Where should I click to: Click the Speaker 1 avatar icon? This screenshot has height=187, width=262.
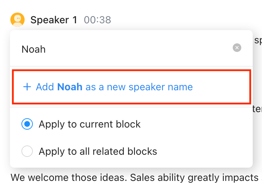tap(17, 20)
